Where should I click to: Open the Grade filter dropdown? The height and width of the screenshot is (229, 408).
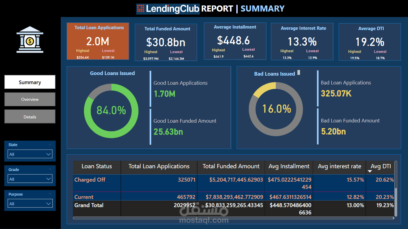click(30, 179)
